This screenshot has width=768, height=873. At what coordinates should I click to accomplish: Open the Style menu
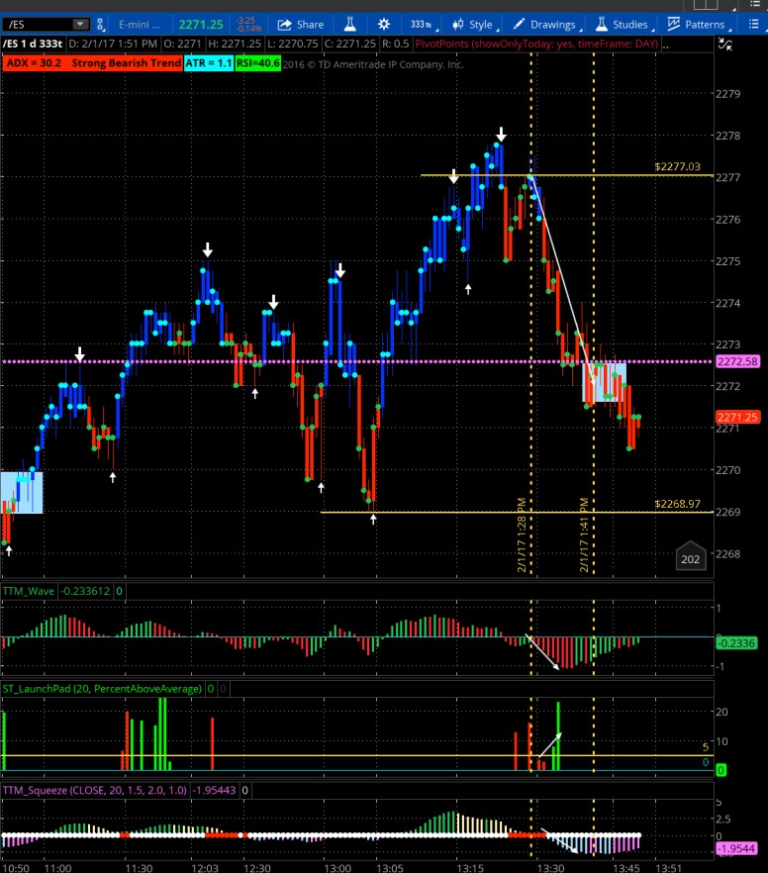tap(473, 24)
